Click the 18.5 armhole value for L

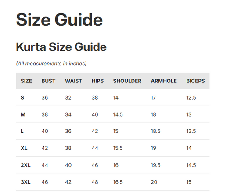click(x=155, y=131)
